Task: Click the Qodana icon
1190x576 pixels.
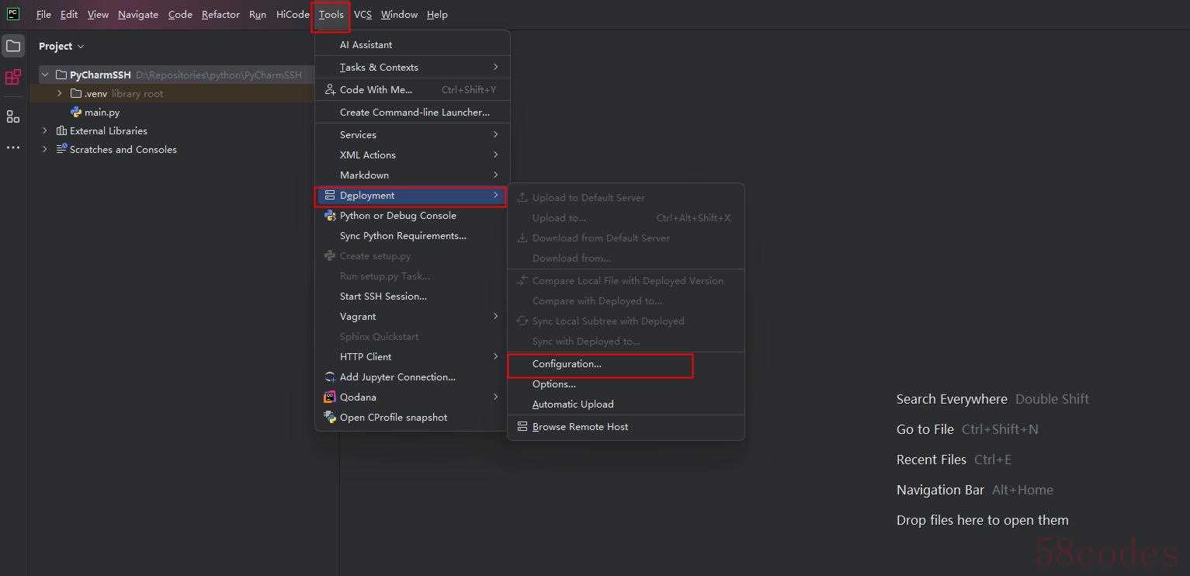Action: point(330,397)
